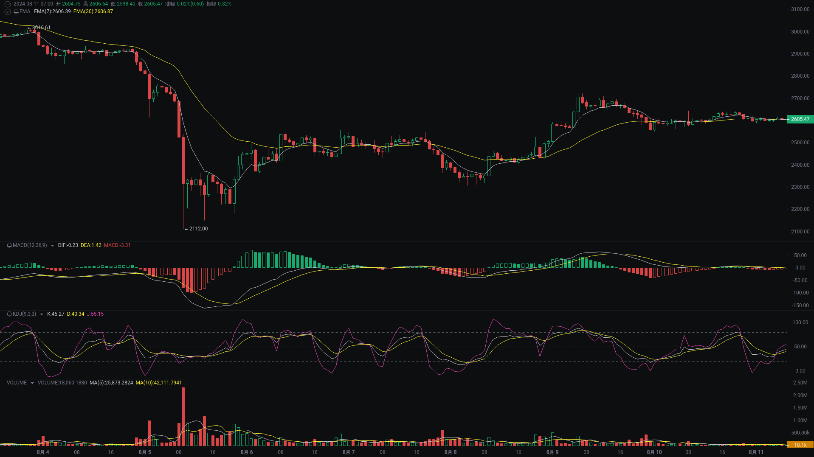Screen dimensions: 814x457
Task: Click the 8月 5 date label
Action: (145, 452)
